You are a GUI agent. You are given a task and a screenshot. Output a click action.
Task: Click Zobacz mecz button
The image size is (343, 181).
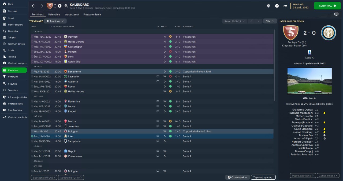click(x=328, y=176)
